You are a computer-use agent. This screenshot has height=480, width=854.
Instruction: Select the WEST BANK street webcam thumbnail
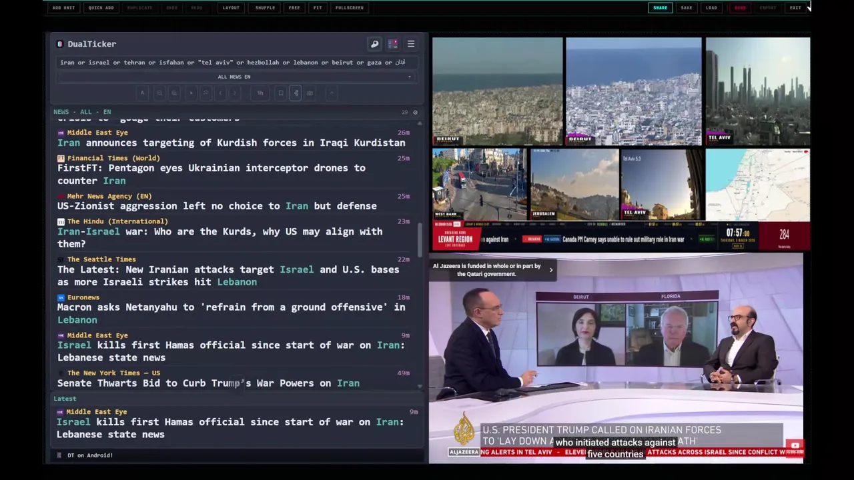coord(479,184)
